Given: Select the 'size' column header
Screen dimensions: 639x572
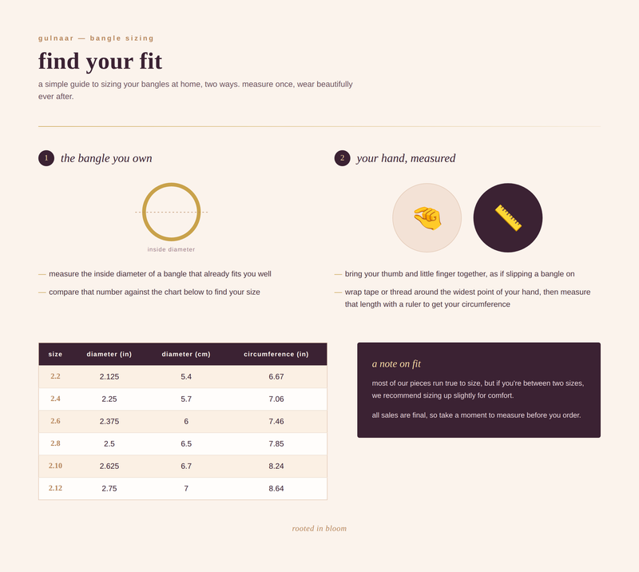Looking at the screenshot, I should pyautogui.click(x=55, y=354).
